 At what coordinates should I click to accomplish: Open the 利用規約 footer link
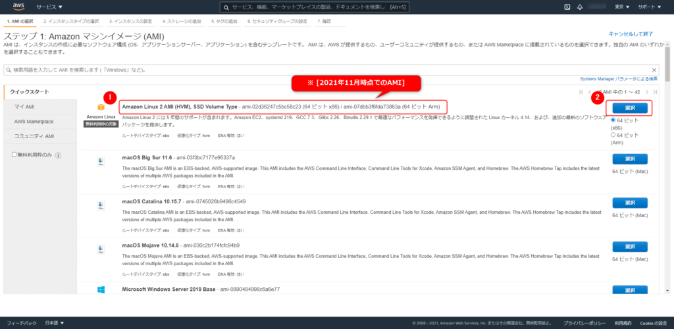pos(623,323)
